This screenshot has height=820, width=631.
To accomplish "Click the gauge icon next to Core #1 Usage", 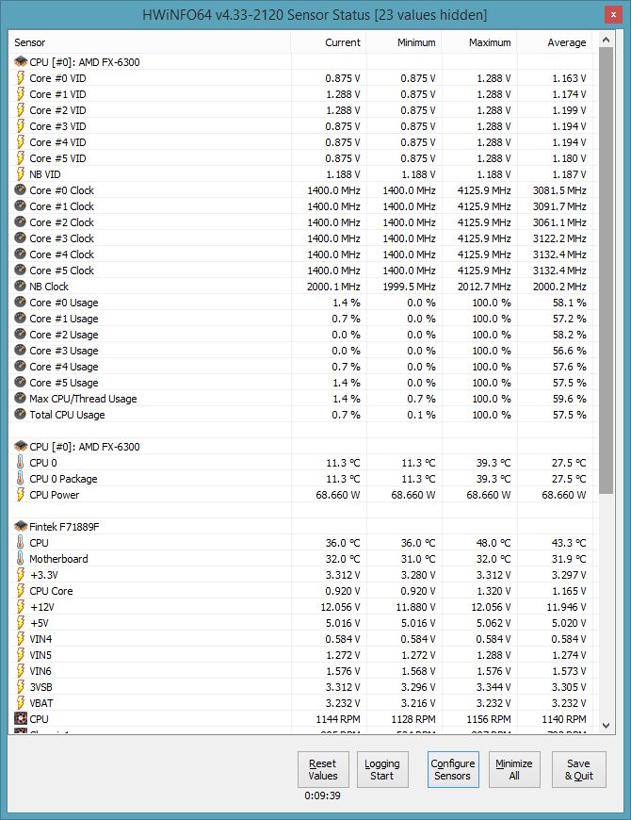I will point(21,318).
